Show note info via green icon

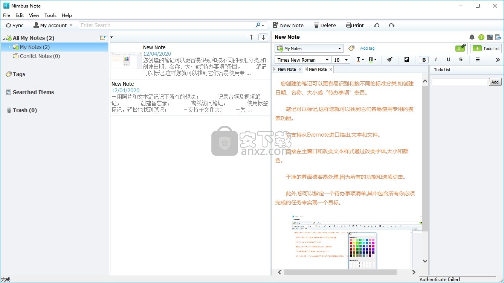(x=481, y=37)
